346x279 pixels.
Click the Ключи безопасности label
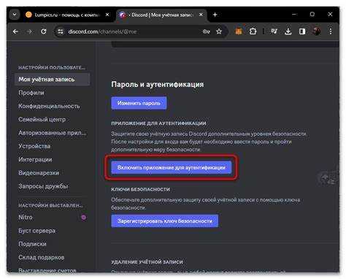pos(140,189)
